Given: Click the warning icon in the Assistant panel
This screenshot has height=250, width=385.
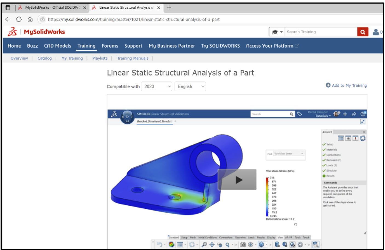Looking at the screenshot, I should coord(355,138).
